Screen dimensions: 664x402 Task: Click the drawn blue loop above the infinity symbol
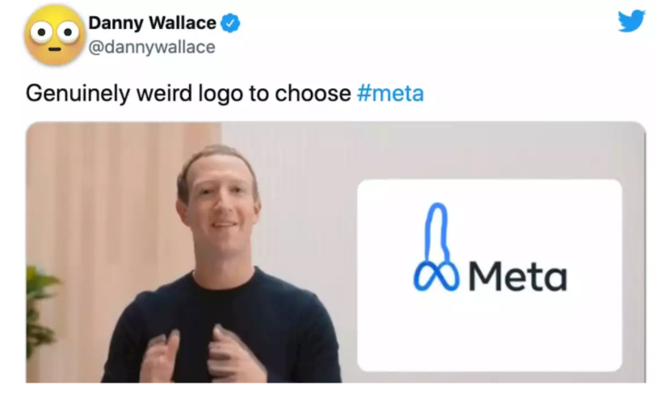(x=438, y=232)
